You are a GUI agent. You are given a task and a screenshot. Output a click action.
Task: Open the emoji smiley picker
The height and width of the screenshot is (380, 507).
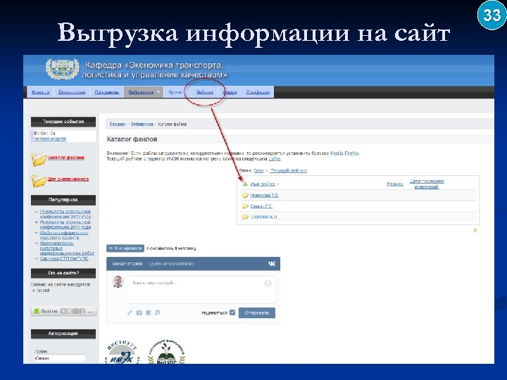[x=268, y=284]
